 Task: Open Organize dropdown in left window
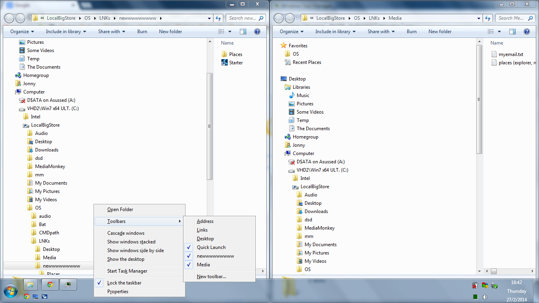(x=22, y=32)
